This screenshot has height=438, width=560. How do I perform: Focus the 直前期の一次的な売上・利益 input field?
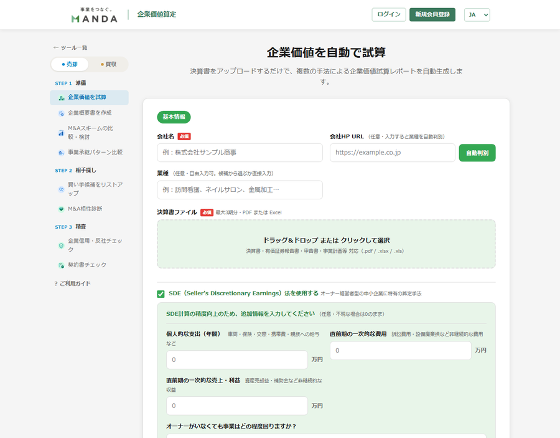point(237,406)
